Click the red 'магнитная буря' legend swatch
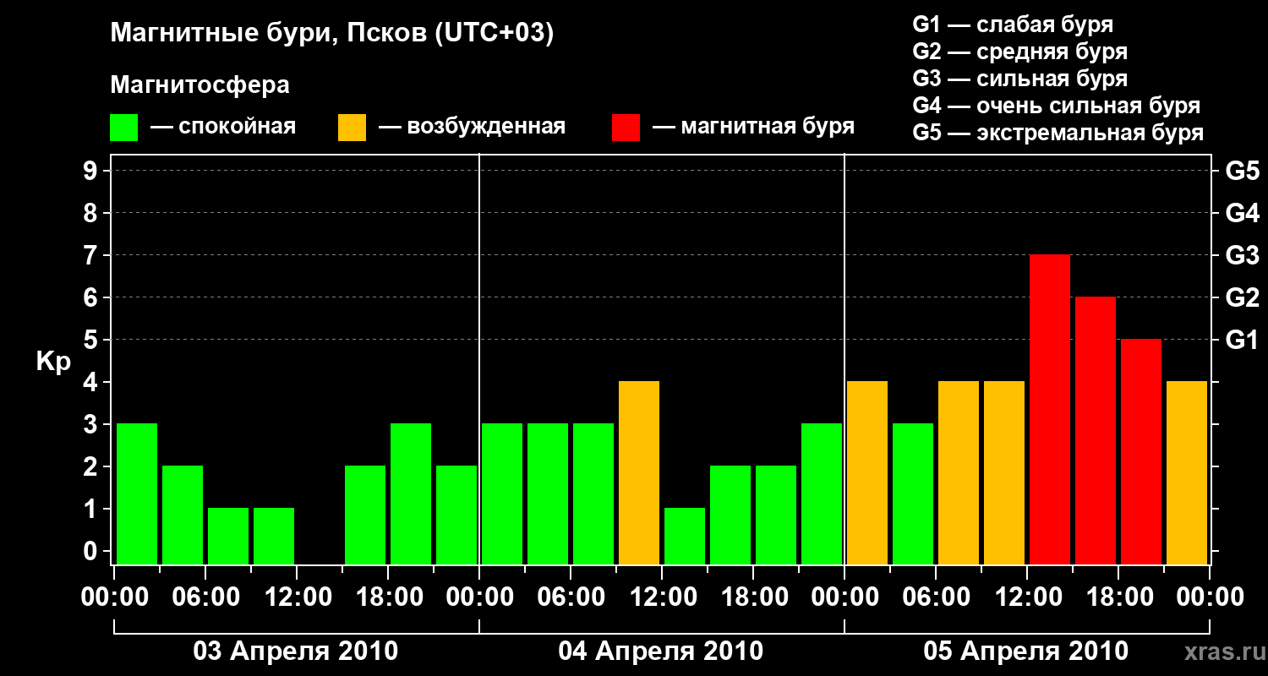Image resolution: width=1268 pixels, height=676 pixels. click(x=626, y=127)
